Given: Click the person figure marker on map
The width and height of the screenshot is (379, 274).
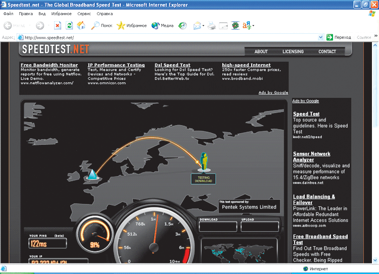Looking at the screenshot, I should (204, 161).
